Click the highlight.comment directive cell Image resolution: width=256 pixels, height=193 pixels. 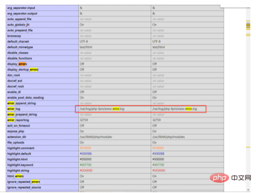coord(42,148)
